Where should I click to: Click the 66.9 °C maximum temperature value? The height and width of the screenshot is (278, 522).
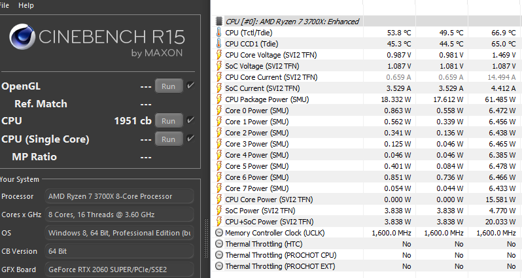504,33
